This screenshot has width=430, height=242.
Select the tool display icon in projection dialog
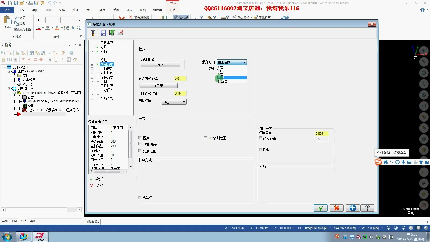tap(93, 33)
